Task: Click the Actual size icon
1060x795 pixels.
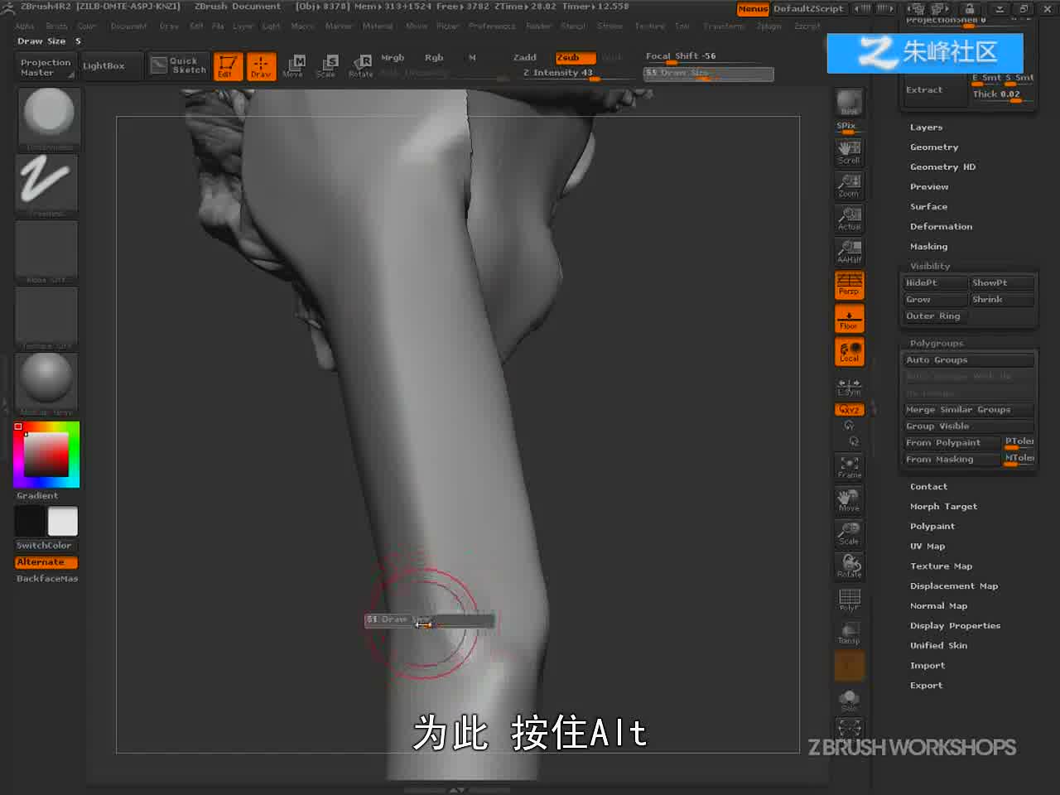Action: coord(849,218)
